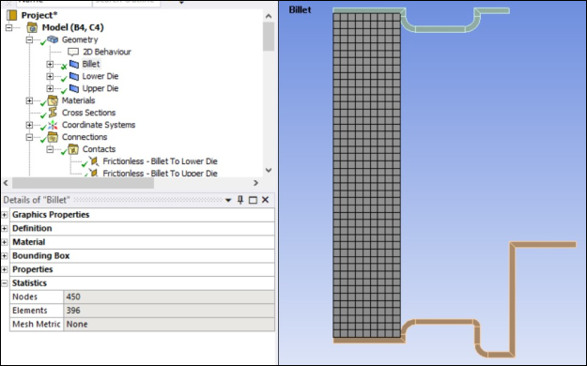The width and height of the screenshot is (587, 366).
Task: Click the Cross Sections beam icon
Action: [x=53, y=113]
